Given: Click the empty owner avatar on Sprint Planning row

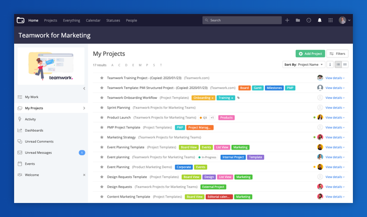Looking at the screenshot, I should click(320, 108).
